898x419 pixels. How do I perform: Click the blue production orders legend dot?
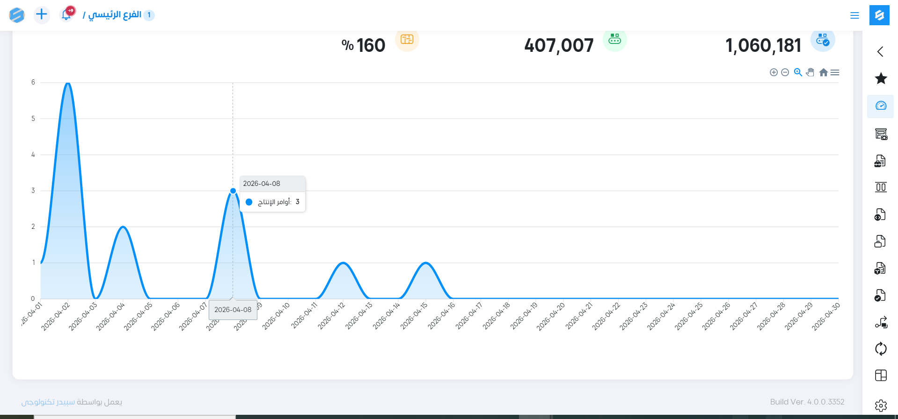pyautogui.click(x=249, y=202)
